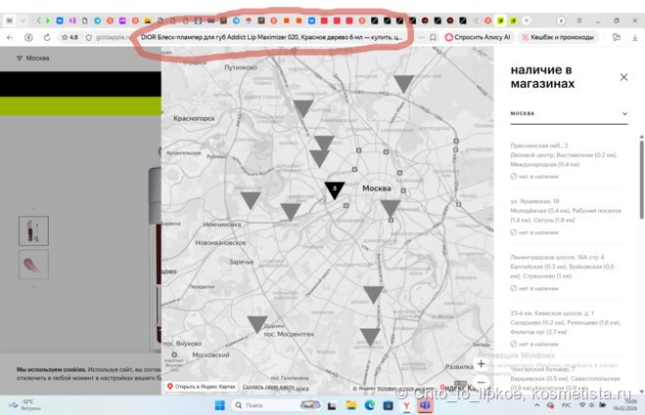Click the black map cluster marker numbered 3

335,189
